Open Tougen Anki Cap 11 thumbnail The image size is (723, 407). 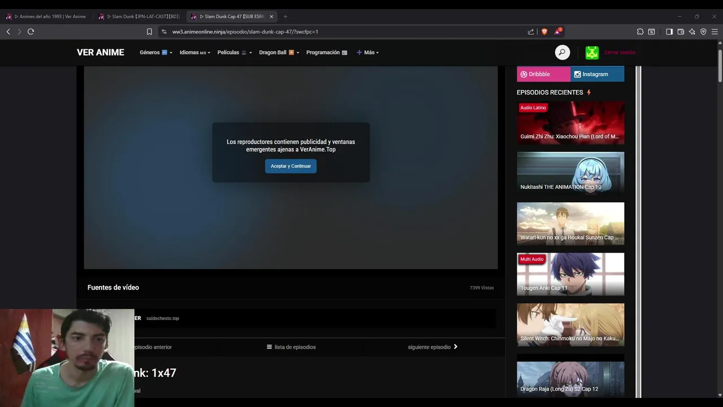point(570,274)
